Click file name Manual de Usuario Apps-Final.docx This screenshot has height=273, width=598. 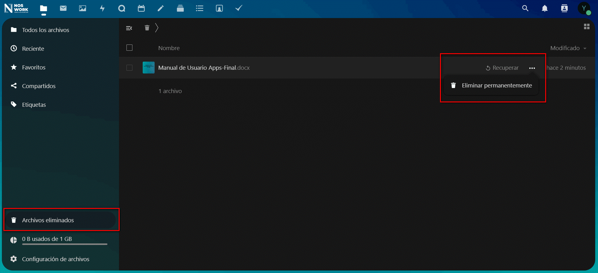point(204,68)
